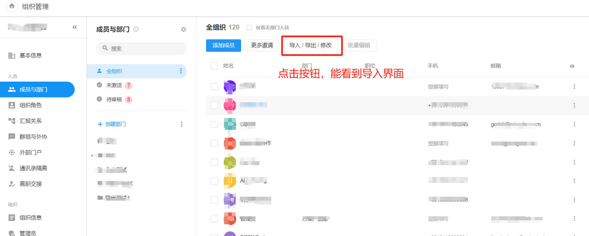The image size is (589, 236).
Task: Collapse the left sidebar with the double-chevron
Action: point(75,27)
